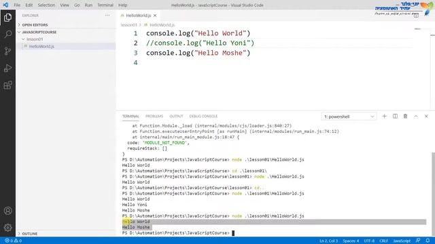The height and width of the screenshot is (244, 435).
Task: Change encoding via UTF-8 status item
Action: (x=369, y=241)
